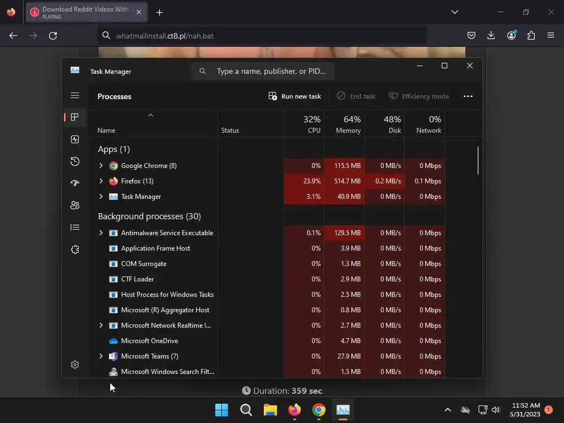Open Windows Start menu

coord(221,410)
